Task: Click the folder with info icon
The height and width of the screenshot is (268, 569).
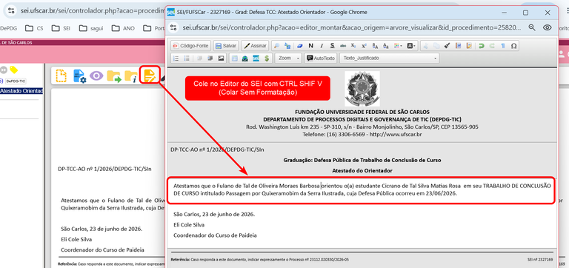Action: click(x=130, y=76)
